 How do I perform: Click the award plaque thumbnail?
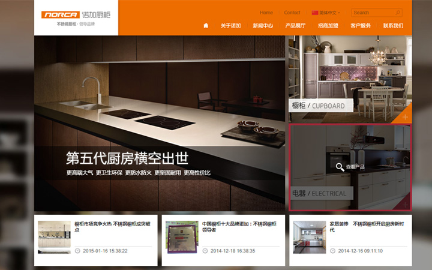click(182, 237)
